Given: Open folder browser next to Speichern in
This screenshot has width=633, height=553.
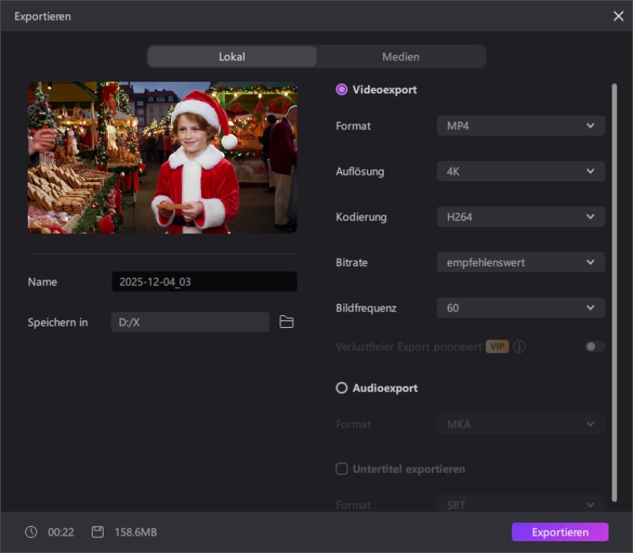Looking at the screenshot, I should tap(286, 322).
